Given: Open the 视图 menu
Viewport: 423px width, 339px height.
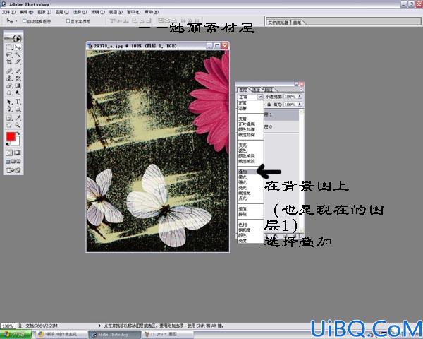Looking at the screenshot, I should pos(116,12).
